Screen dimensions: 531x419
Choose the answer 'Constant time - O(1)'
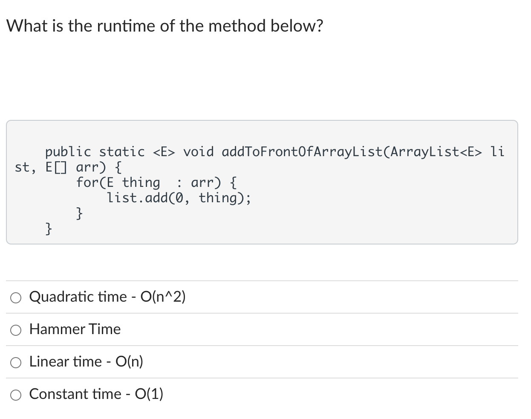pyautogui.click(x=96, y=394)
